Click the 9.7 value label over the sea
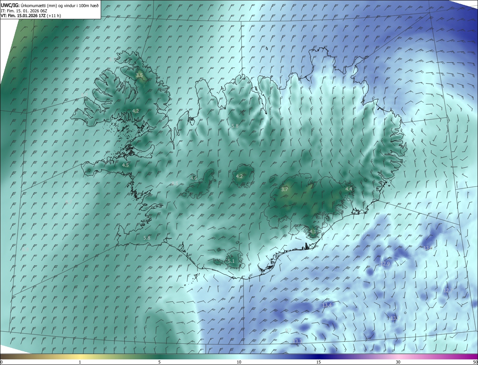 click(288, 331)
